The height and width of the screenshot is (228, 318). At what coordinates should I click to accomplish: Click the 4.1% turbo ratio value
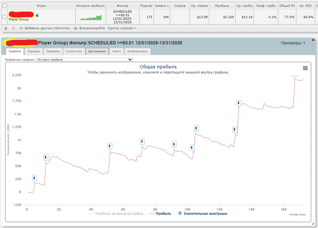(273, 17)
